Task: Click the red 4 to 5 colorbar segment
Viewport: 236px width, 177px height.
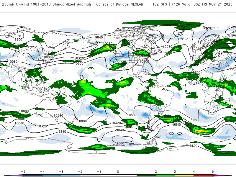Action: (x=203, y=176)
